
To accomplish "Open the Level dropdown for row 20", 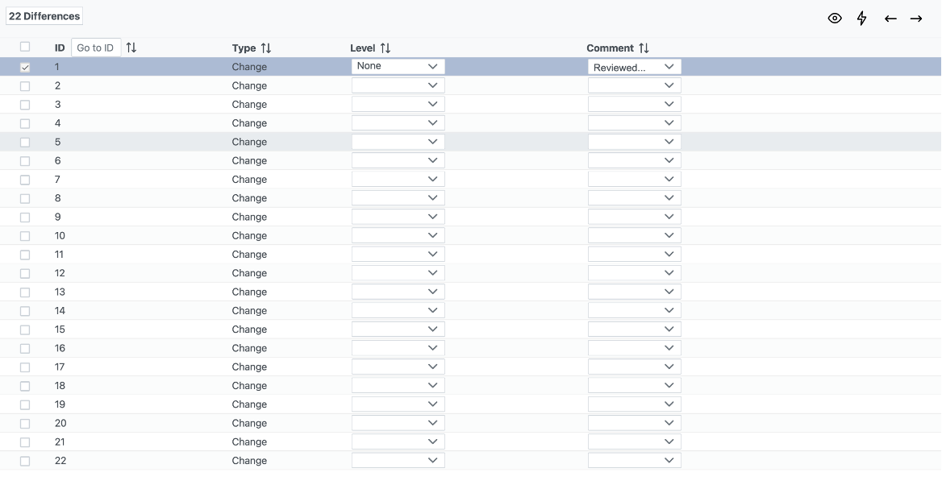I will coord(398,423).
